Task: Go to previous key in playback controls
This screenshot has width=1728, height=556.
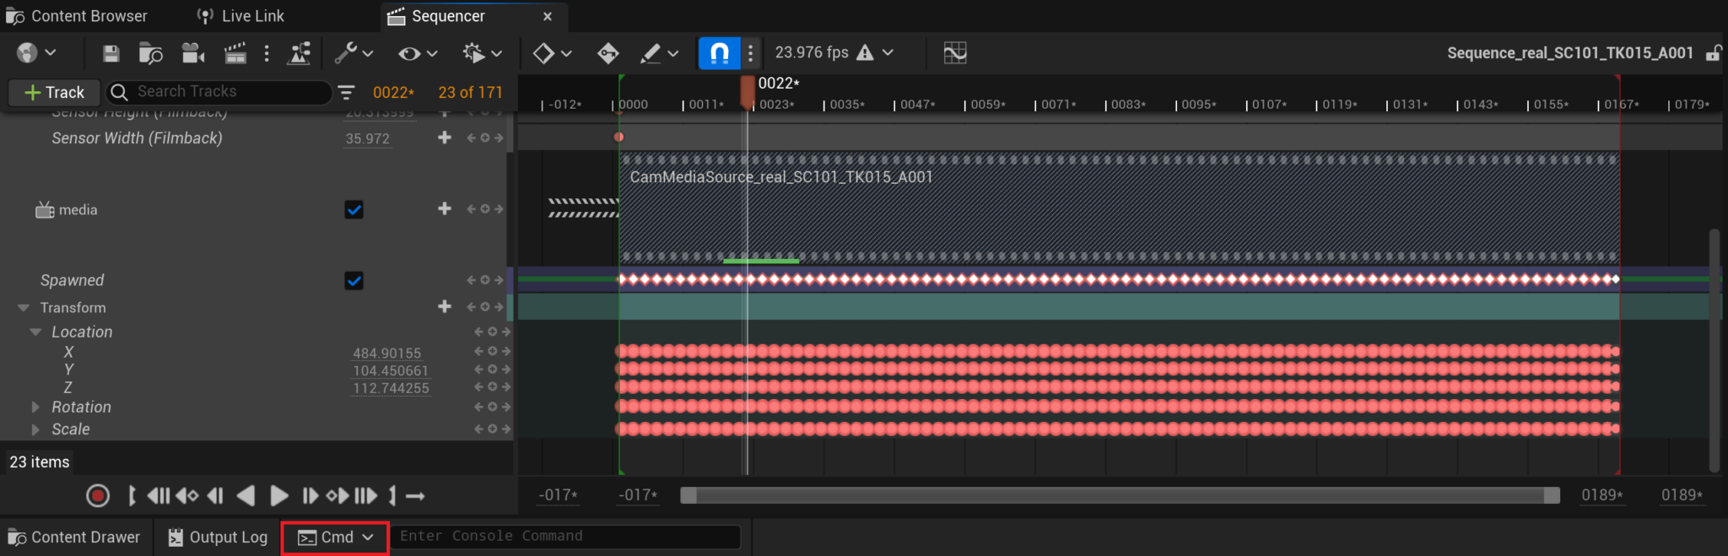Action: coord(187,496)
